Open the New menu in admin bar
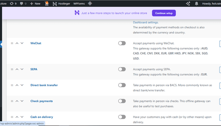Viewport: 221px width, 126px height. tap(35, 4)
